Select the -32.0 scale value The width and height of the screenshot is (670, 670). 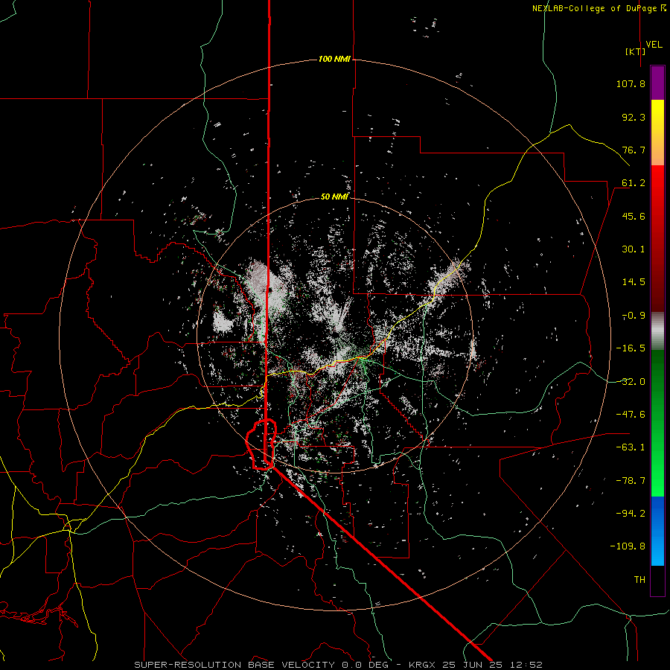pyautogui.click(x=631, y=382)
